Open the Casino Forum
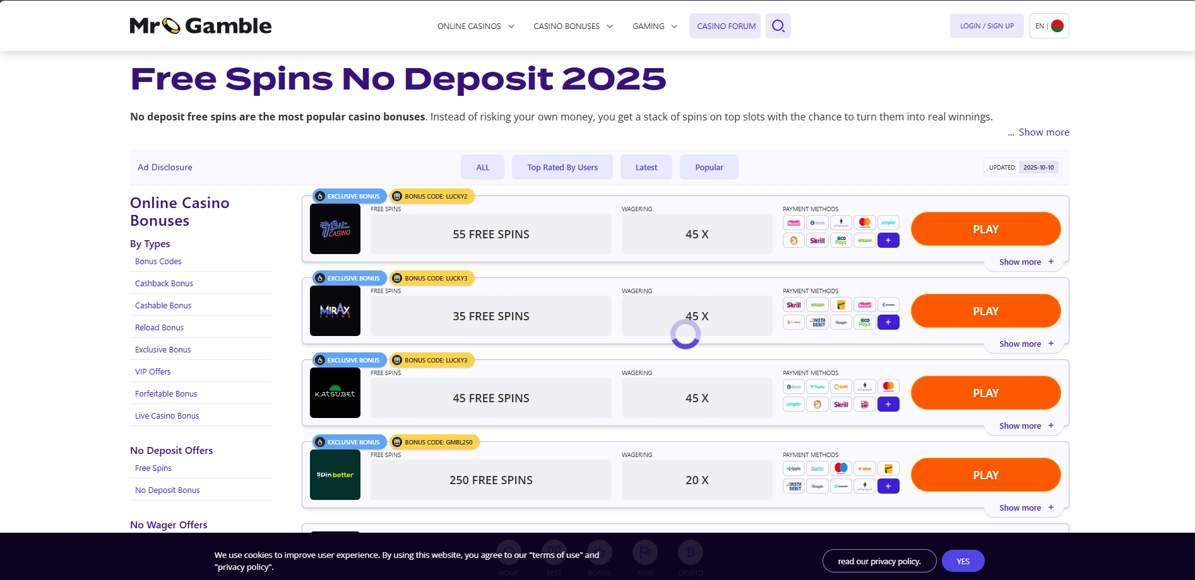The height and width of the screenshot is (580, 1195). point(726,26)
